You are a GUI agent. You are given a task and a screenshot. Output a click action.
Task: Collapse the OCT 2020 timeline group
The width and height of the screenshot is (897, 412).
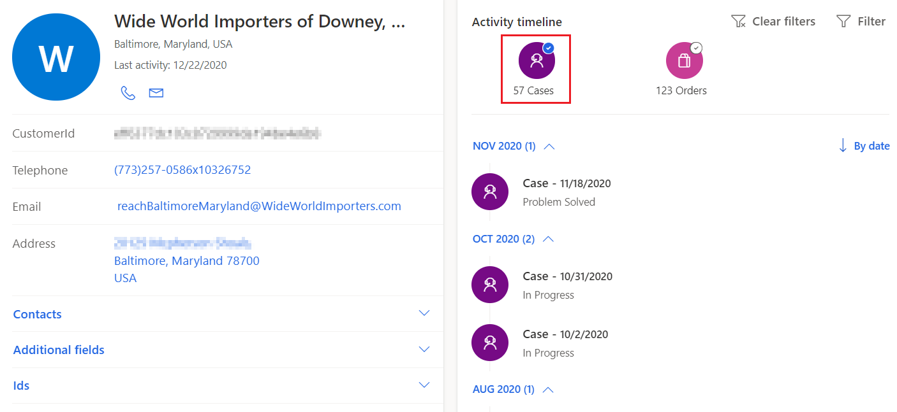pyautogui.click(x=547, y=239)
